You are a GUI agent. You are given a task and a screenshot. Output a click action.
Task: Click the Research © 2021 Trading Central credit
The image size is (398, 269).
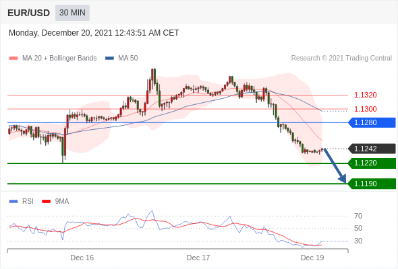(x=341, y=59)
